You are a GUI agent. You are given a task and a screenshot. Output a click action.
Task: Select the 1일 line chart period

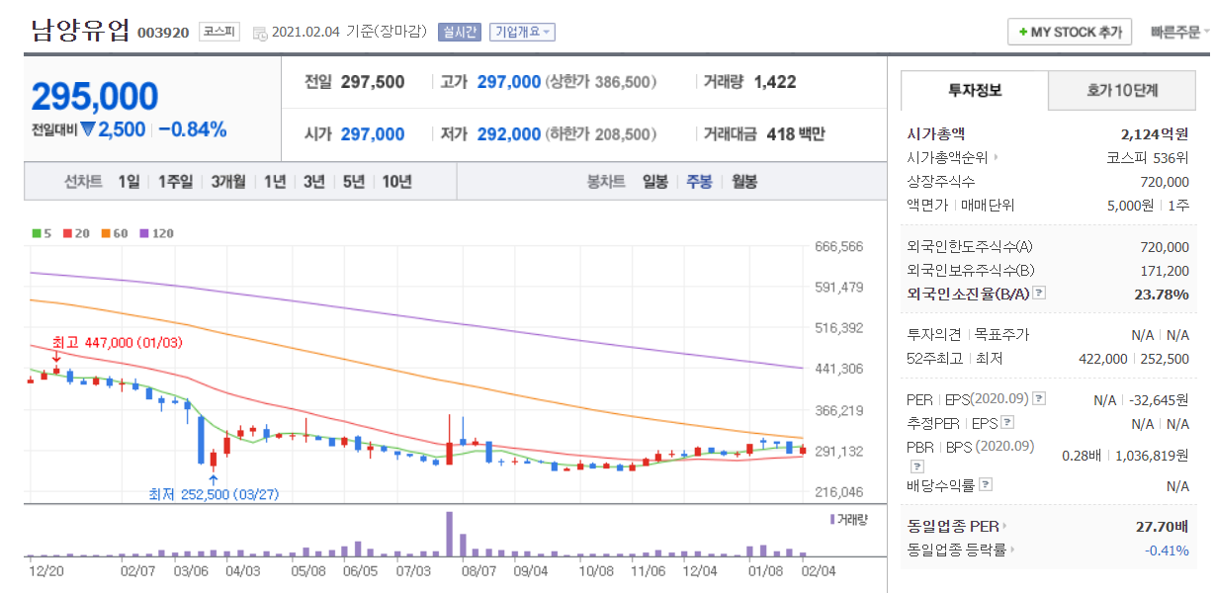point(129,182)
